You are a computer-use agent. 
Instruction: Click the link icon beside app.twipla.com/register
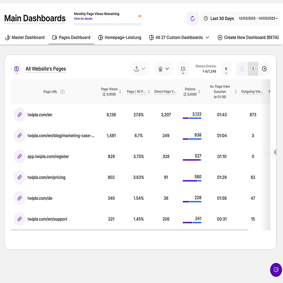(19, 156)
